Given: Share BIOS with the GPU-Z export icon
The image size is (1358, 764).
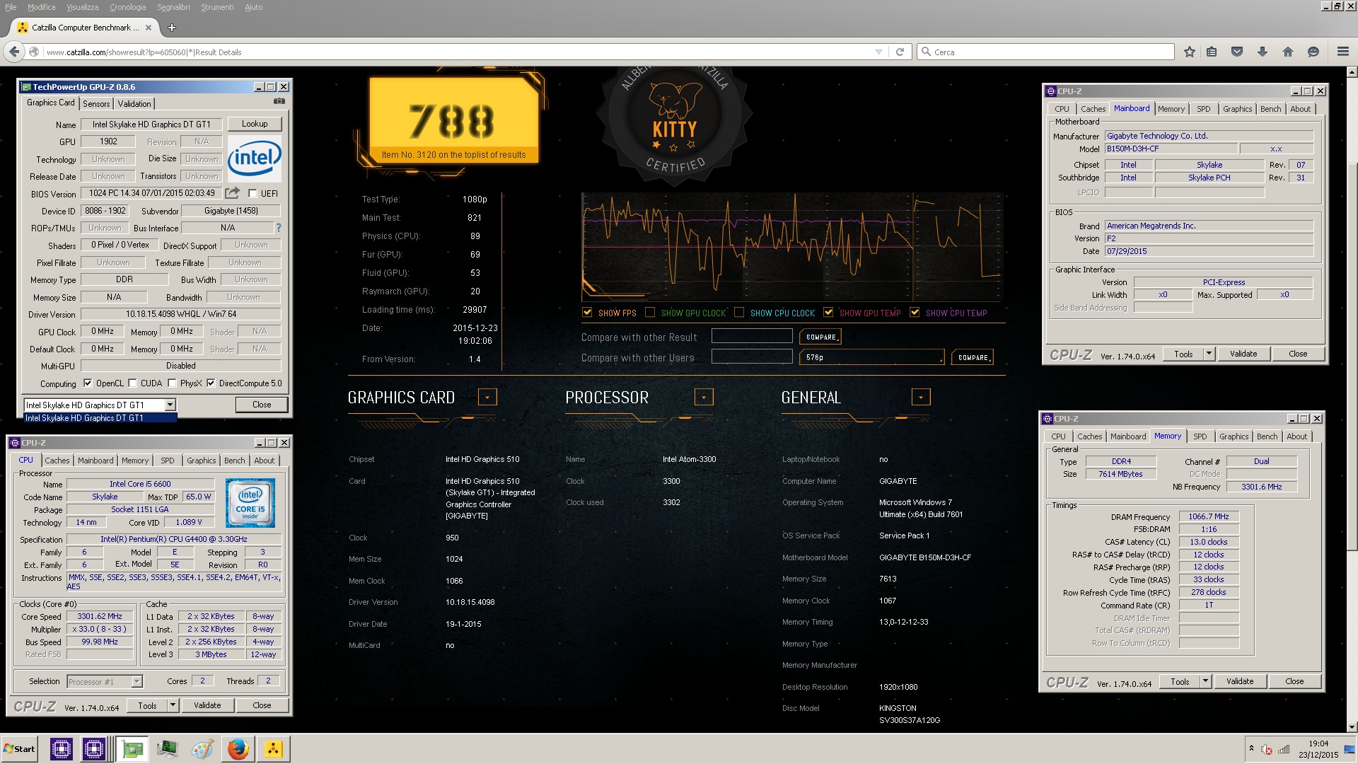Looking at the screenshot, I should tap(232, 193).
